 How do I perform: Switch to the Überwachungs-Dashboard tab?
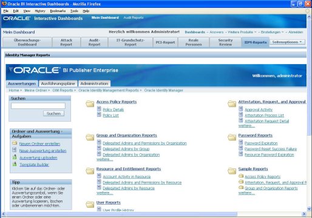click(27, 42)
